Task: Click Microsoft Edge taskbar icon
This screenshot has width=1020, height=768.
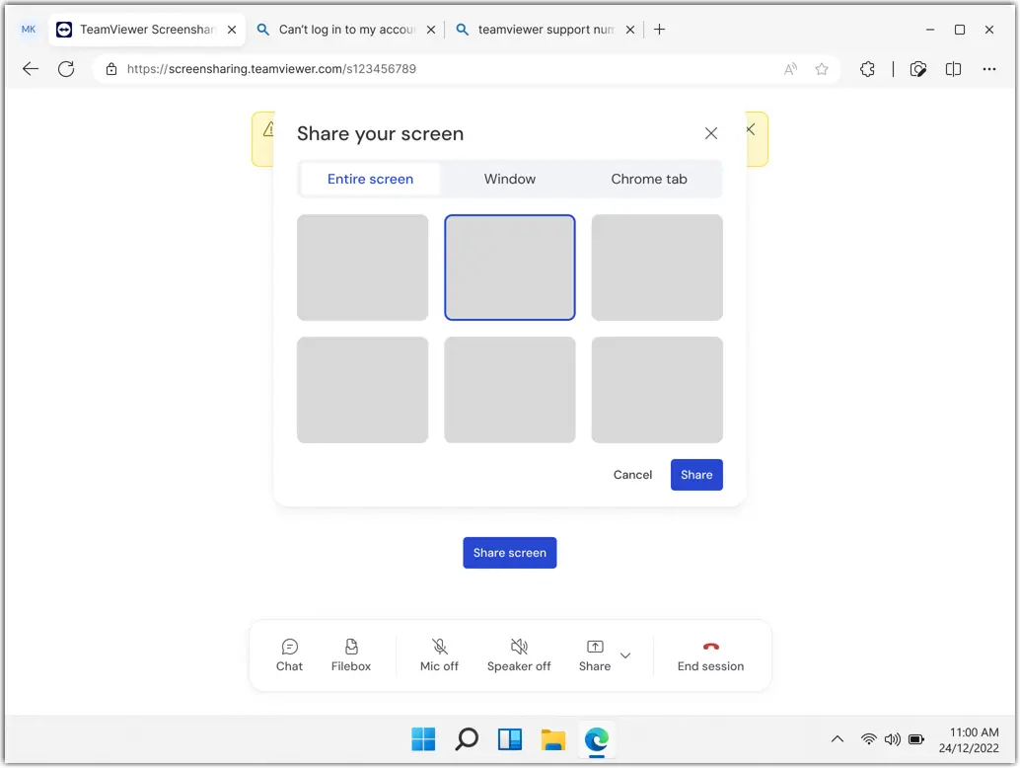Action: click(597, 739)
